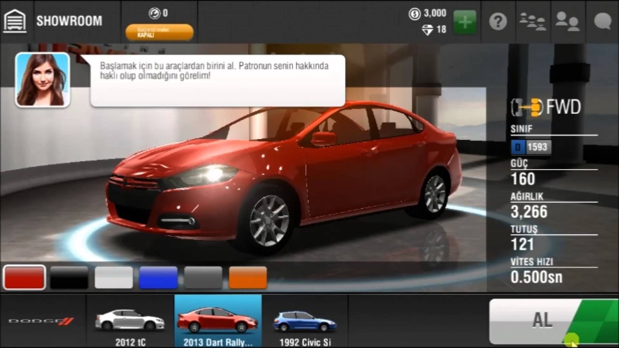
Task: Click the advisor woman portrait
Action: pos(43,80)
